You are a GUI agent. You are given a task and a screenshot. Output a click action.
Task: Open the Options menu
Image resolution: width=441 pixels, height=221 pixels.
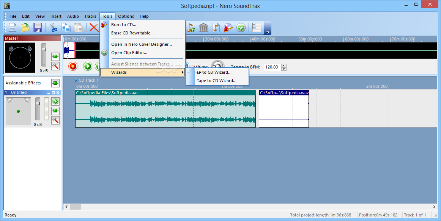(x=126, y=16)
